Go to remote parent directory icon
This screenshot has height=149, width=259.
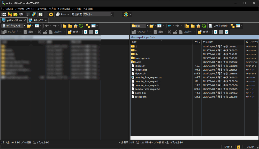[187, 26]
